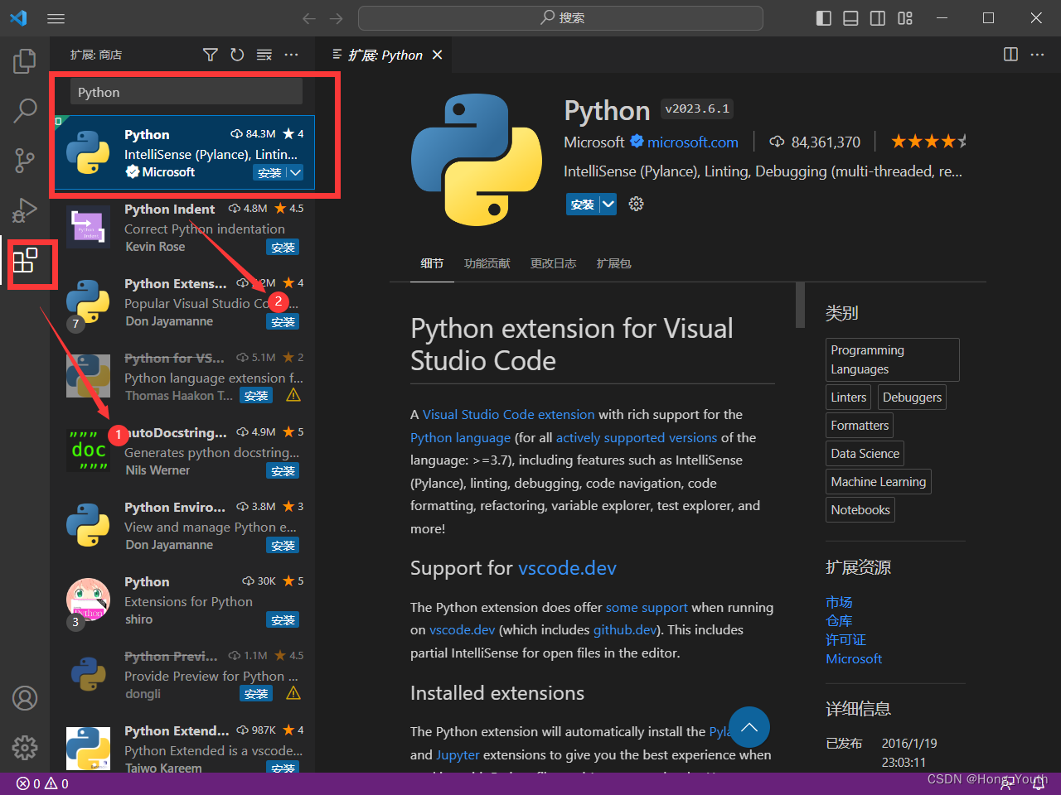Switch to the 细节 details tab
Screen dimensions: 1061x795
click(432, 263)
